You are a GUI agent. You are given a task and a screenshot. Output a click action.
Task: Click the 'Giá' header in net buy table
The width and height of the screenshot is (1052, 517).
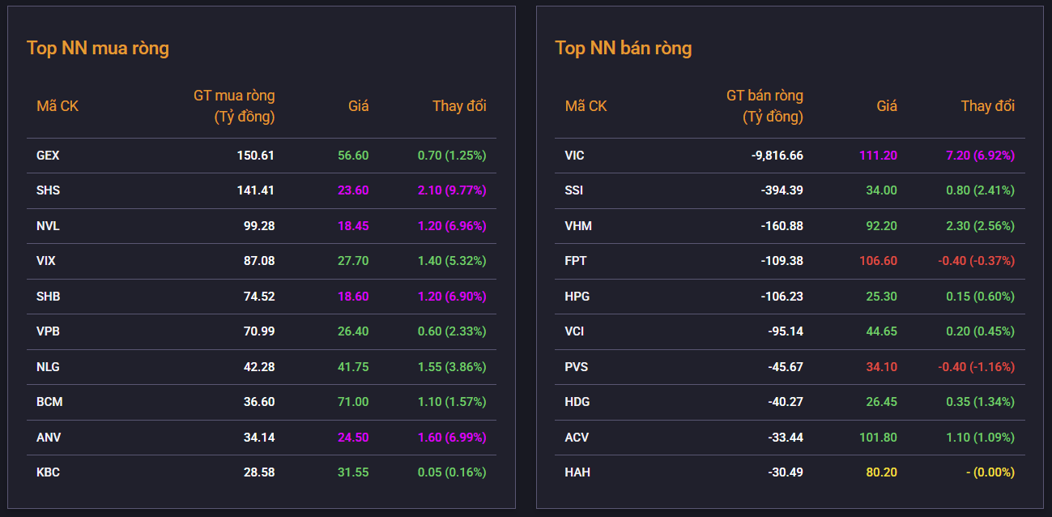[x=358, y=106]
